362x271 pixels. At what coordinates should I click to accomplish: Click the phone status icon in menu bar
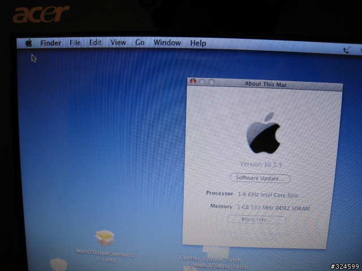347,50
